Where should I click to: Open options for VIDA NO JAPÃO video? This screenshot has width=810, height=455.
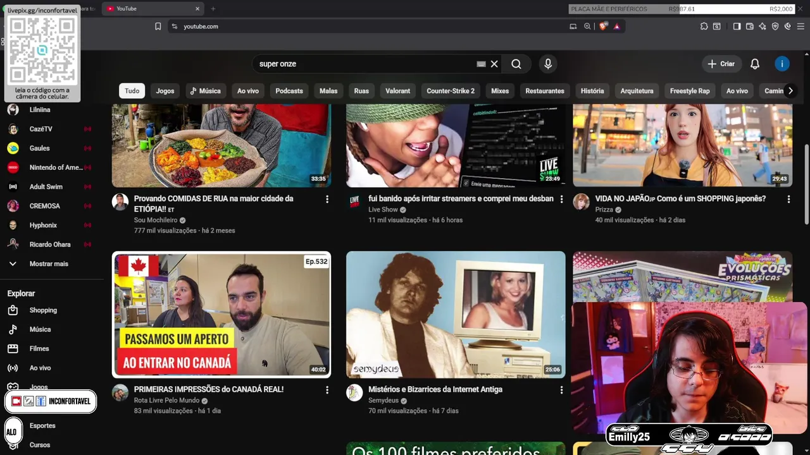[x=788, y=199]
